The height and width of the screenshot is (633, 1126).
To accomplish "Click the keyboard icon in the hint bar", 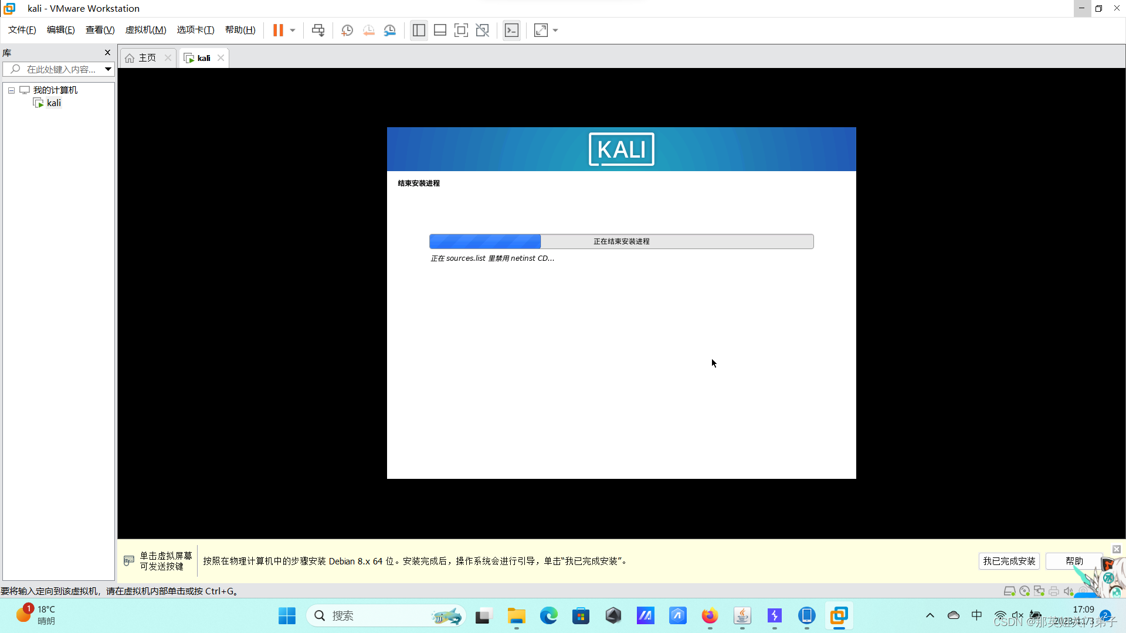I will [x=129, y=561].
